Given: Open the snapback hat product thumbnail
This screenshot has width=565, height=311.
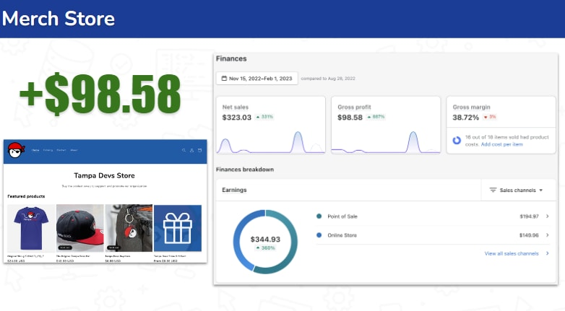Looking at the screenshot, I should (x=79, y=228).
